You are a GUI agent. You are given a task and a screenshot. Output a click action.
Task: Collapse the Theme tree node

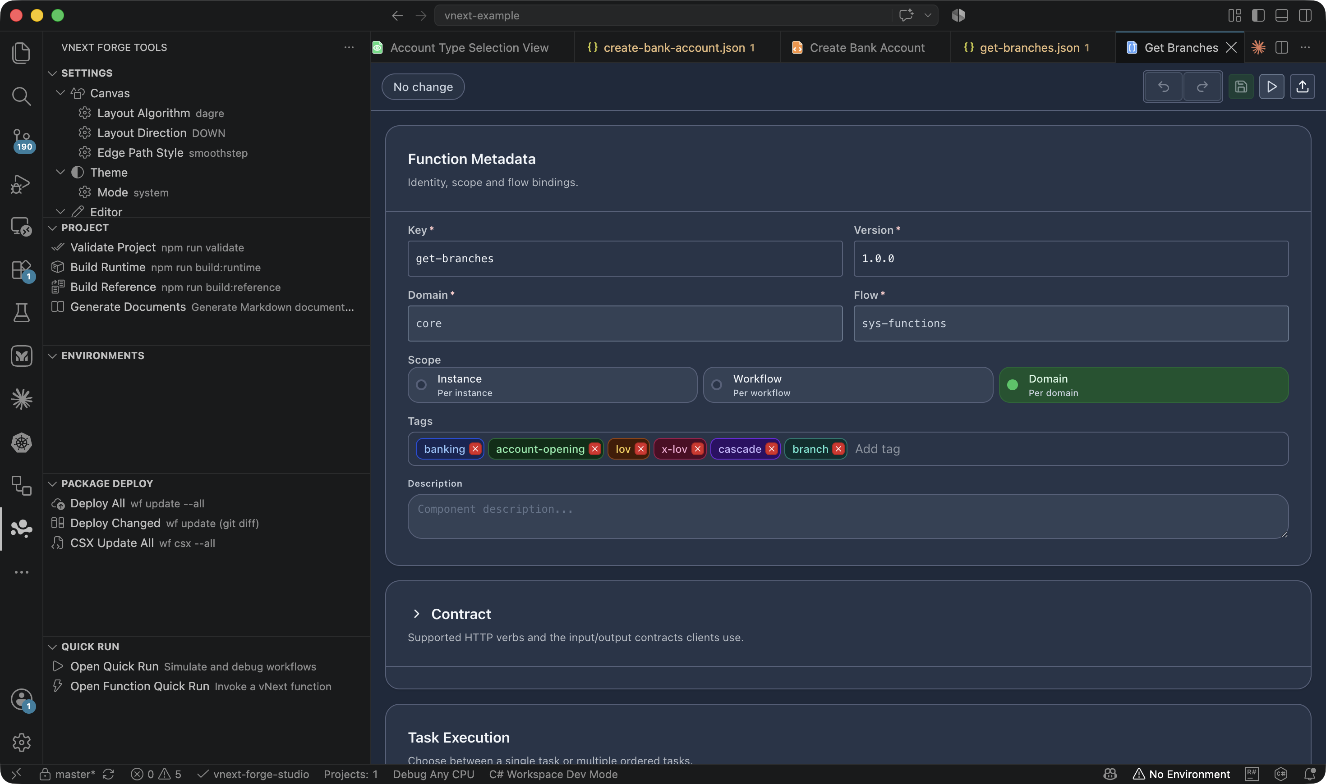[x=60, y=172]
